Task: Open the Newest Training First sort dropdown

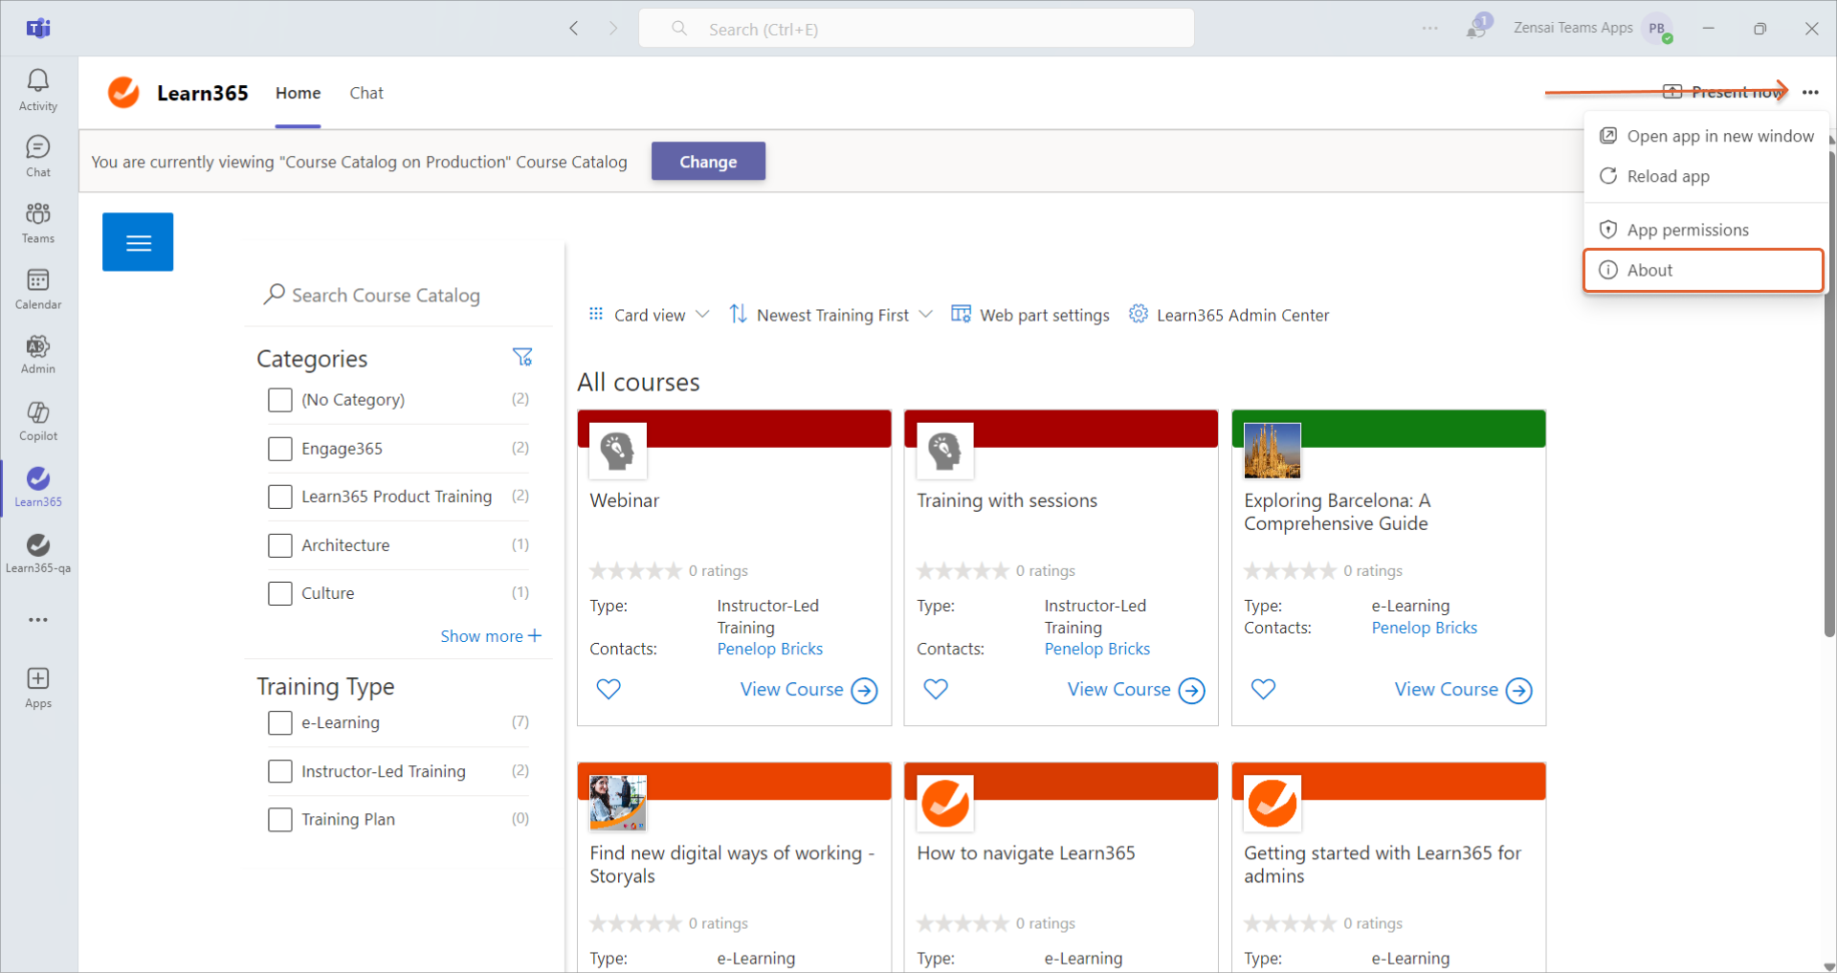Action: [830, 315]
